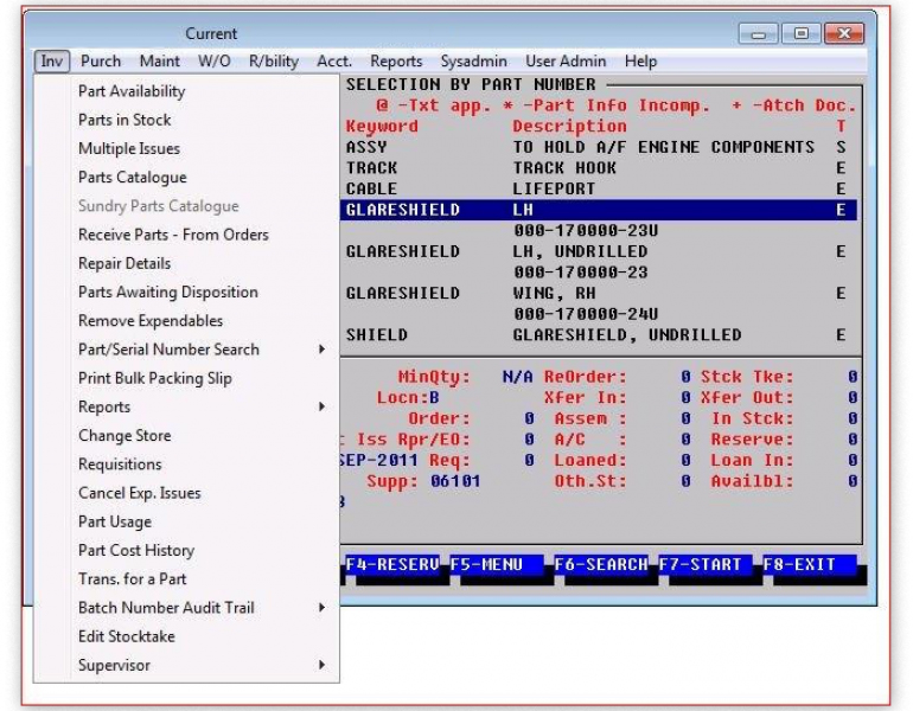The height and width of the screenshot is (711, 913).
Task: Select Edit Stocktake
Action: pos(126,636)
